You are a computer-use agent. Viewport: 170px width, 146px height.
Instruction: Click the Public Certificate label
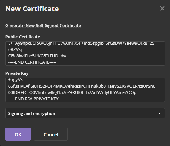pos(23,37)
